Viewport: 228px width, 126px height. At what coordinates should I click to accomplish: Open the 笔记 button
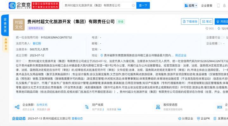[x=206, y=22]
